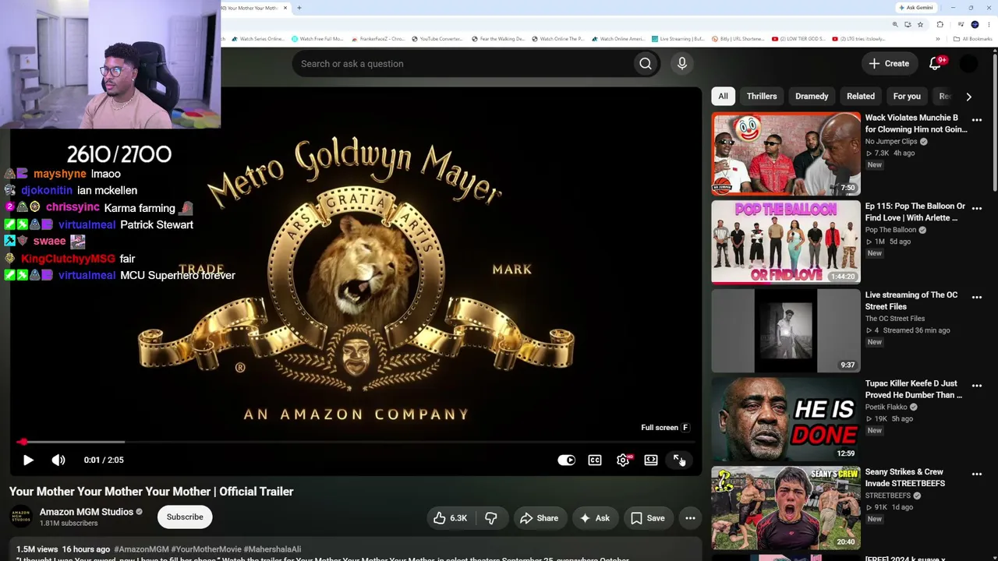This screenshot has height=561, width=998.
Task: Open YouTube notifications bell
Action: coord(936,64)
